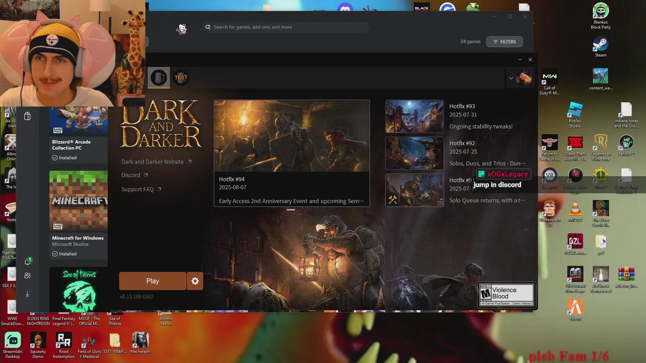Open Return to Castle Wolfenstein shortcut
Image resolution: width=646 pixels, height=363 pixels.
point(549,148)
